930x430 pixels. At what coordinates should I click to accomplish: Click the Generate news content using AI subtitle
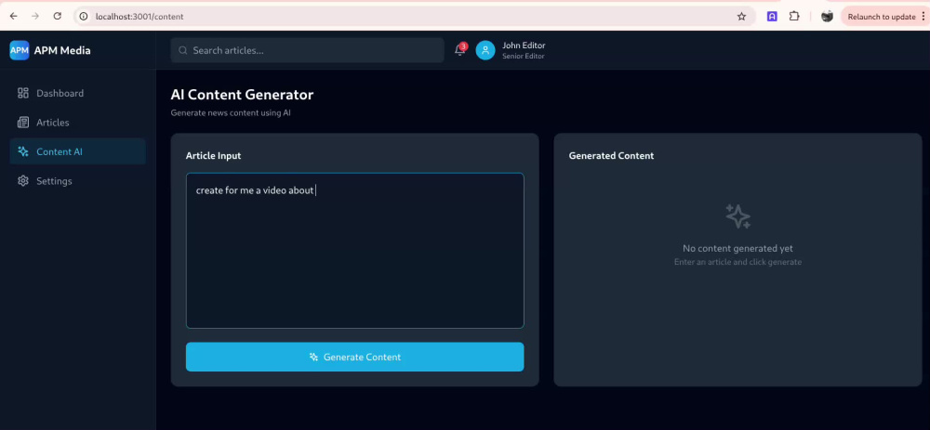pyautogui.click(x=231, y=112)
